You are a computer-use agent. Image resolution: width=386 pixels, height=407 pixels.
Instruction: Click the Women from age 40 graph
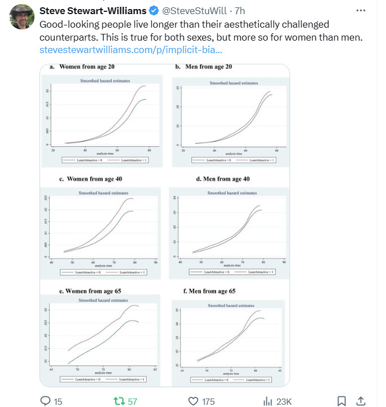[100, 233]
